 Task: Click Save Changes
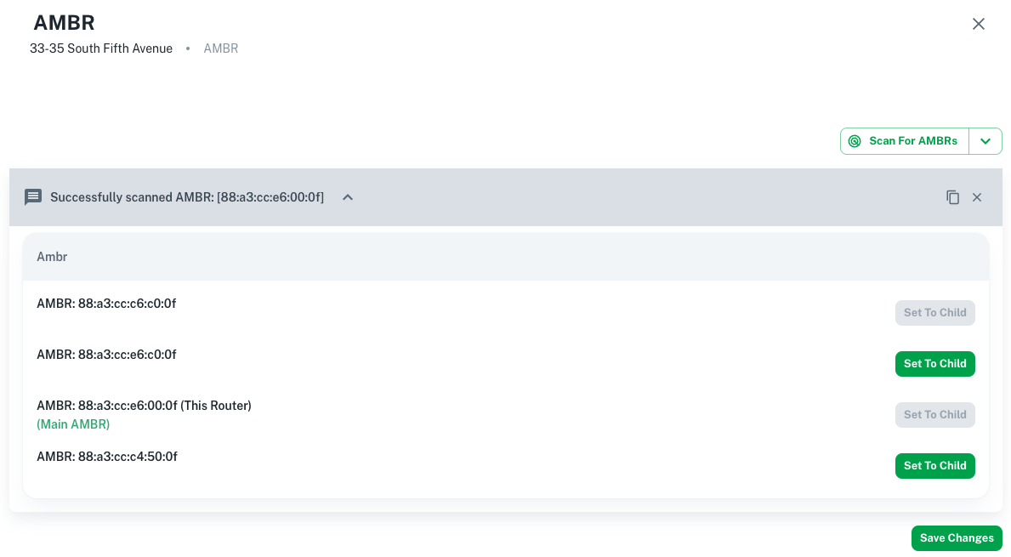click(957, 537)
